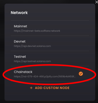Select the Chainstack custom node label
The height and width of the screenshot is (103, 98).
(23, 72)
